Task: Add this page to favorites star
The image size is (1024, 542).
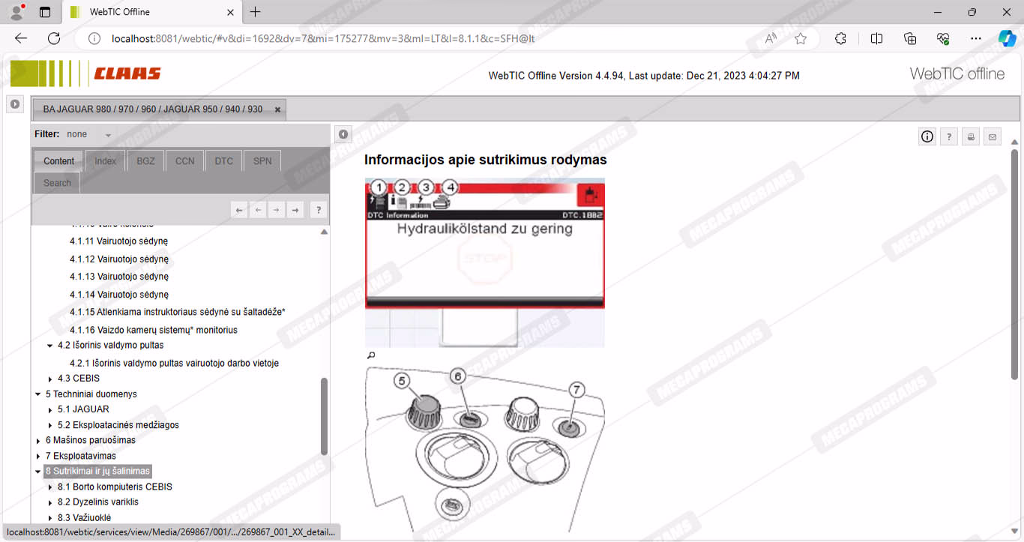Action: click(801, 38)
